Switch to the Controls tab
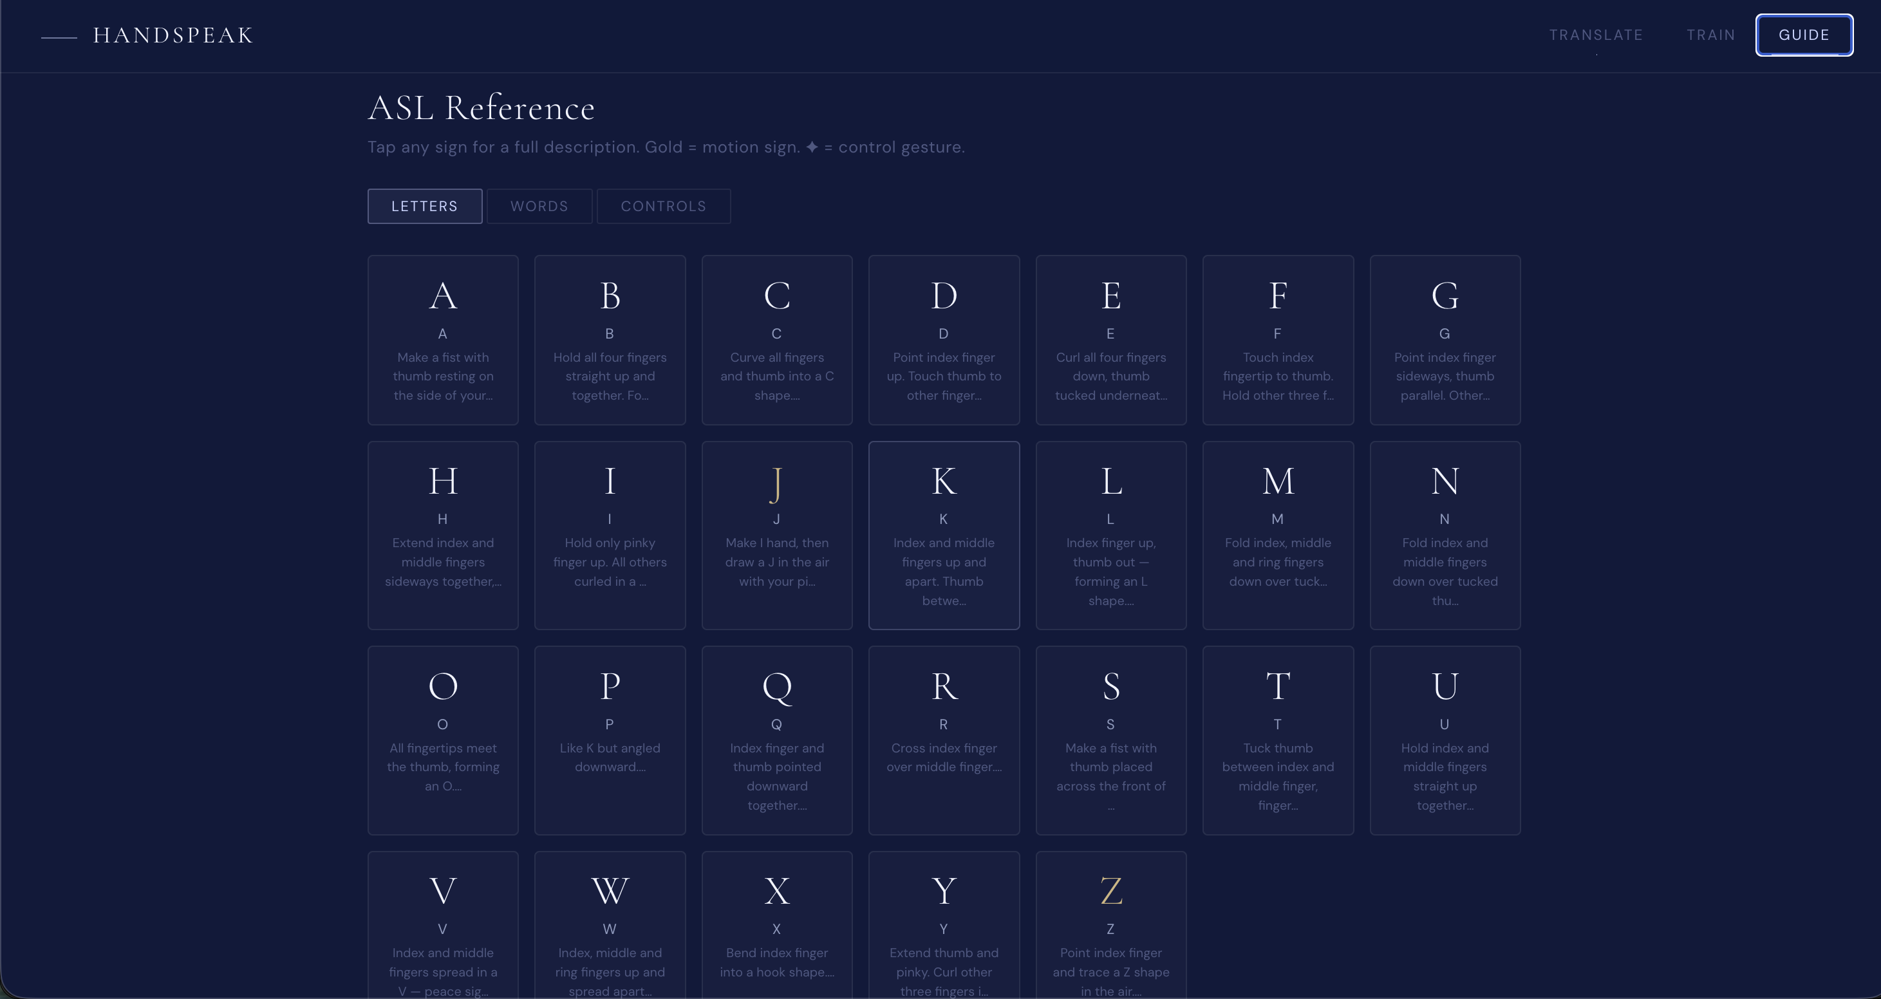 point(663,206)
